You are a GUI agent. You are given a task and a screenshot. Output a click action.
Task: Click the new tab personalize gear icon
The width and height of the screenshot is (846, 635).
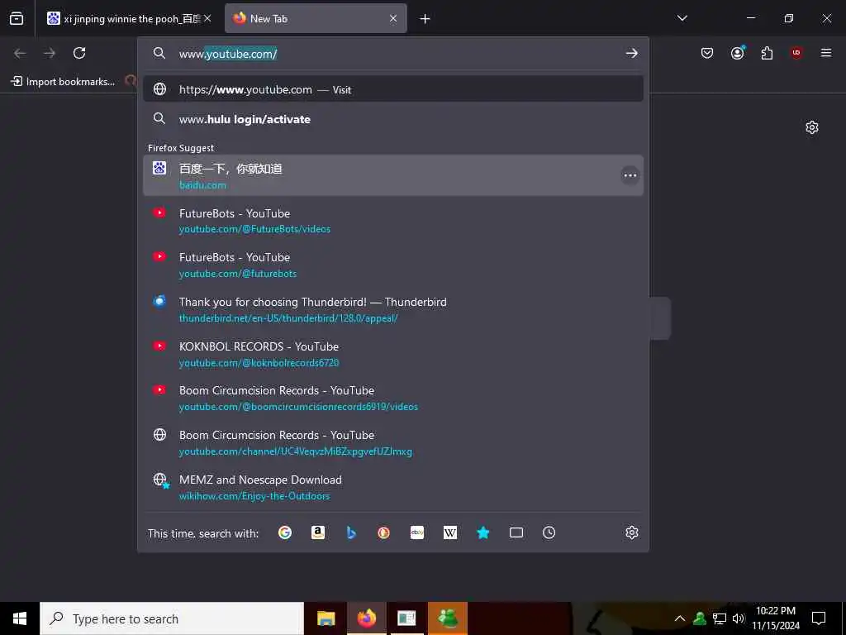(x=811, y=127)
